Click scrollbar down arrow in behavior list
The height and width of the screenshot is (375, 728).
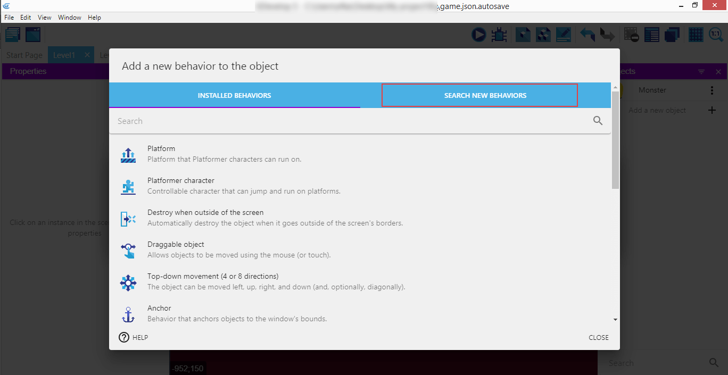[x=615, y=320]
